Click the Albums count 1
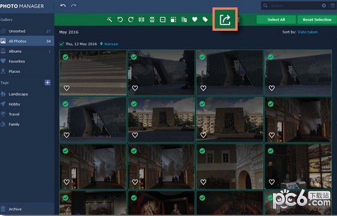The height and width of the screenshot is (216, 337). (x=49, y=51)
